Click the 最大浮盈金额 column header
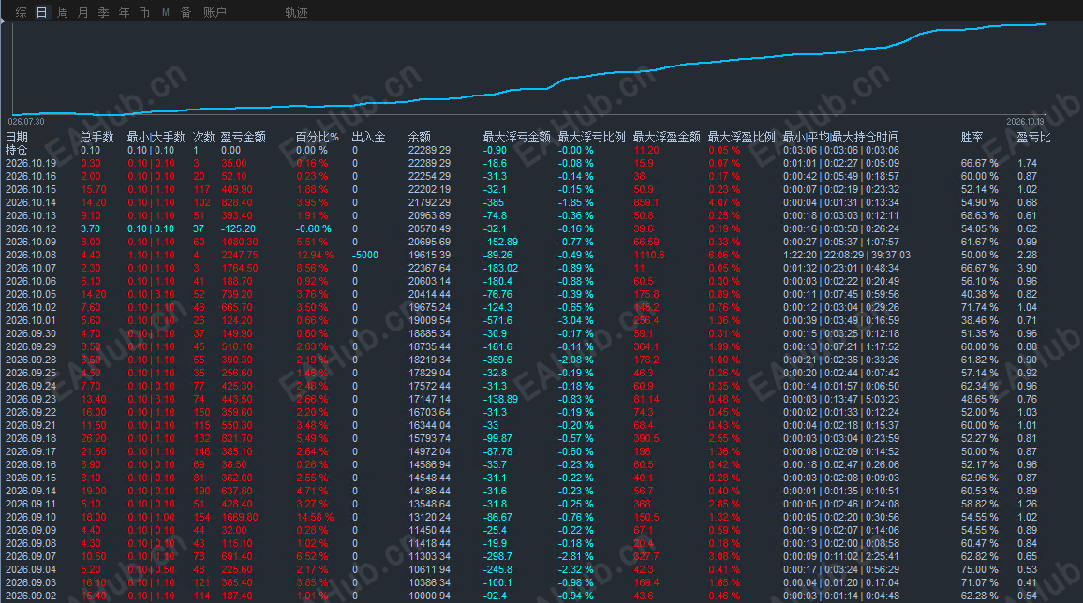This screenshot has height=603, width=1083. (666, 138)
